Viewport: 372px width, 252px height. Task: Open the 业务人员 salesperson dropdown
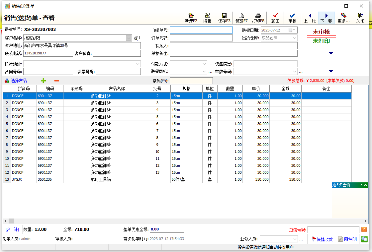(x=295, y=239)
